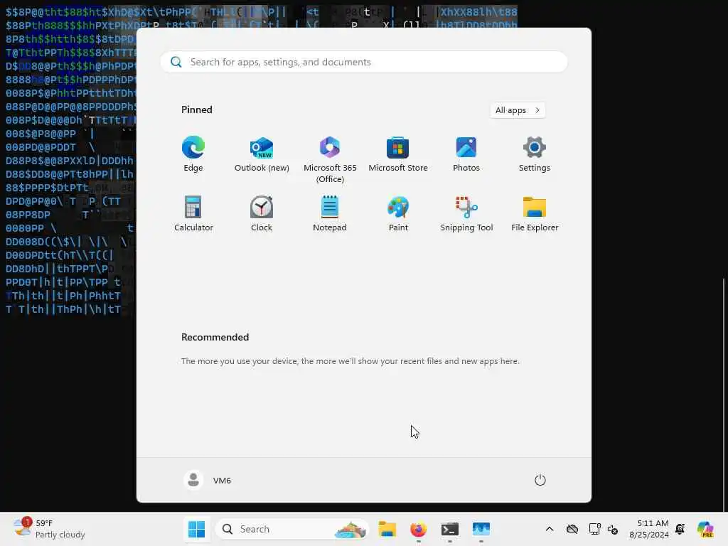The image size is (728, 546).
Task: Click the taskbar Search box
Action: [x=292, y=529]
